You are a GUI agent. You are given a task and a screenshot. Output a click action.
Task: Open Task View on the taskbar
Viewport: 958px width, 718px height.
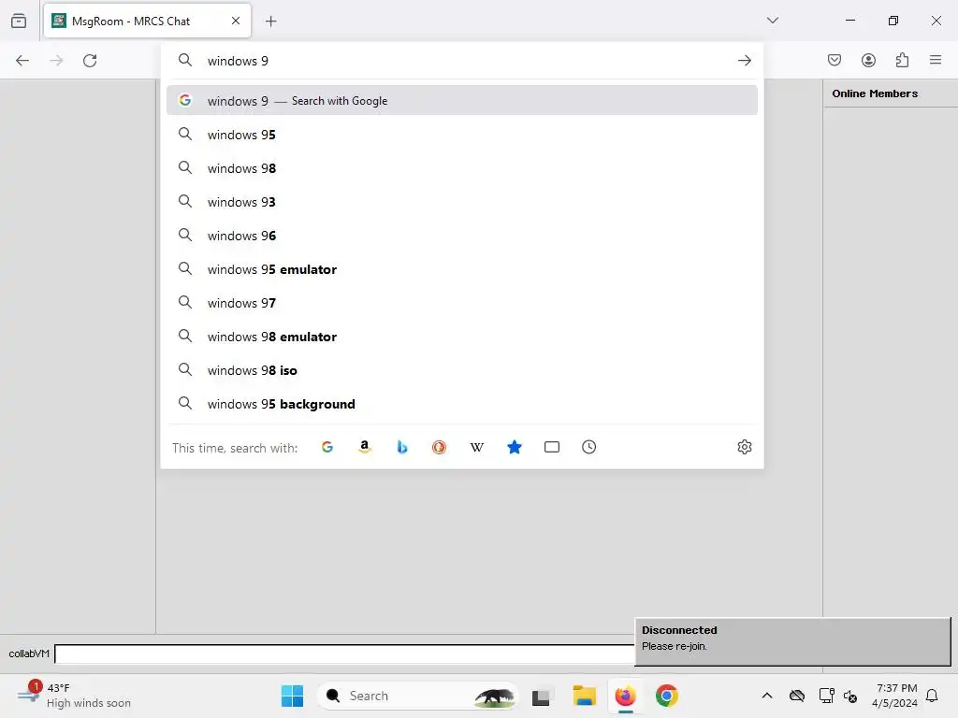click(542, 696)
